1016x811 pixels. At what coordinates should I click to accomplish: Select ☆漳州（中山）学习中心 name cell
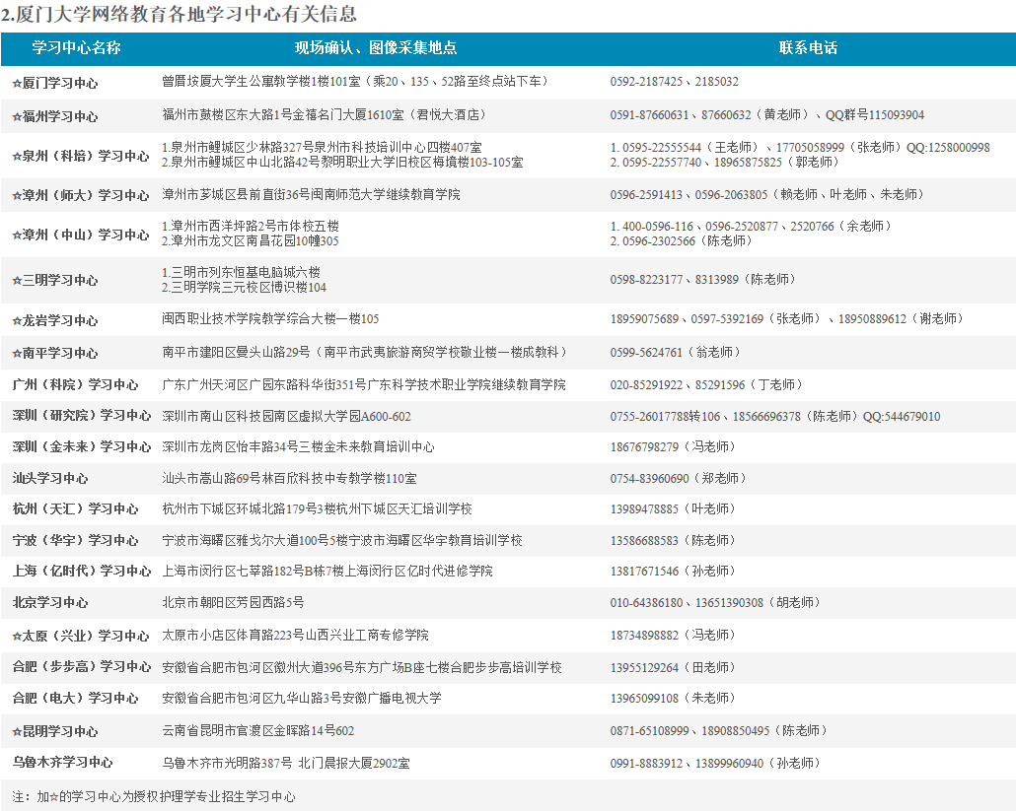pos(81,235)
